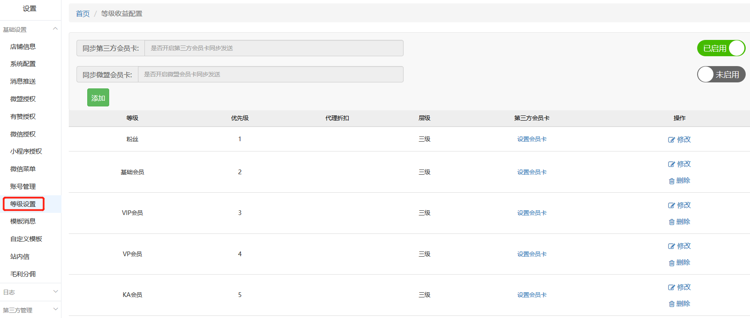Collapse the 基础设置 sidebar section
The height and width of the screenshot is (318, 750).
[x=55, y=29]
